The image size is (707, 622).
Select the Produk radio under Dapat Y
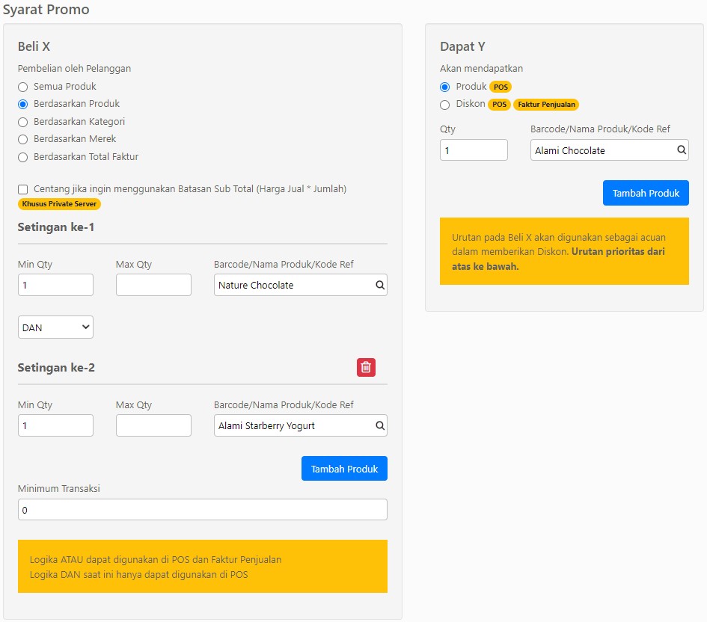coord(444,87)
